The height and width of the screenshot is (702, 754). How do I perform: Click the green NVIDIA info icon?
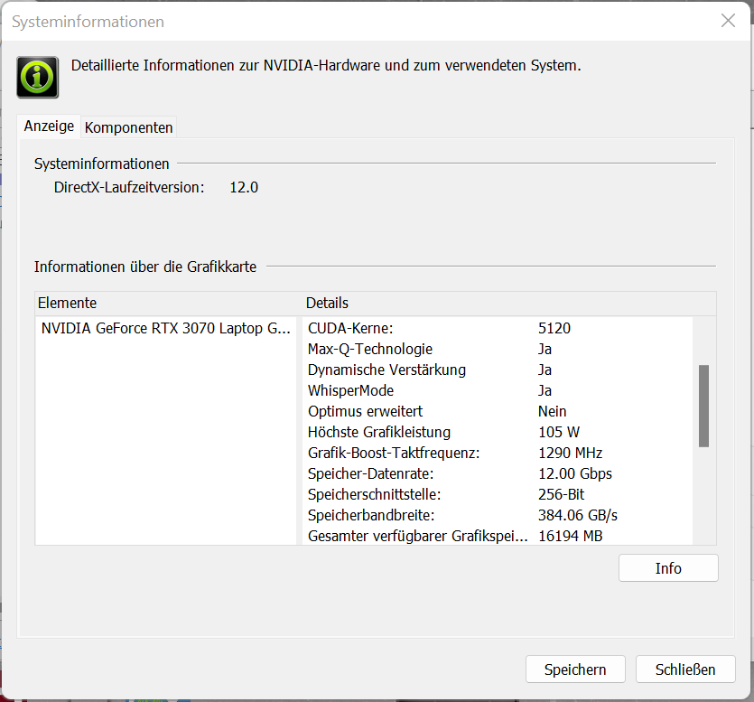coord(38,77)
